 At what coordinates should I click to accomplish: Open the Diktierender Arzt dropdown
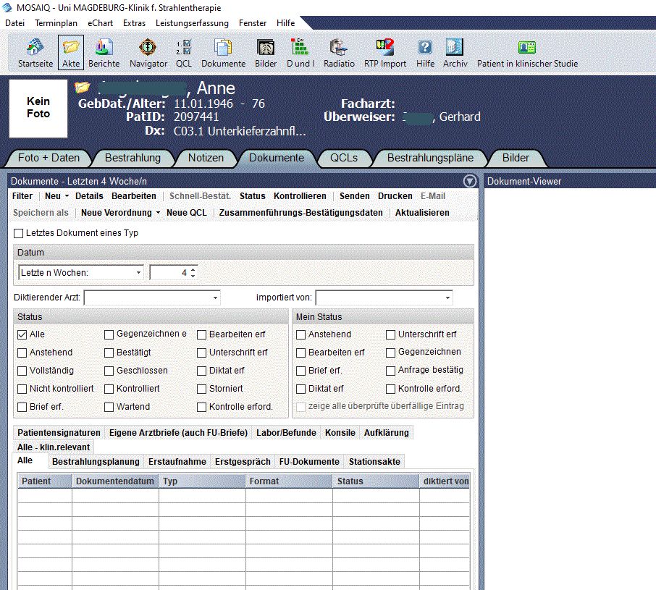click(215, 298)
